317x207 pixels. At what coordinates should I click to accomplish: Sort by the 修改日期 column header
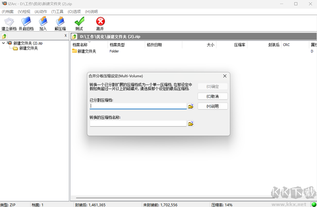point(164,45)
